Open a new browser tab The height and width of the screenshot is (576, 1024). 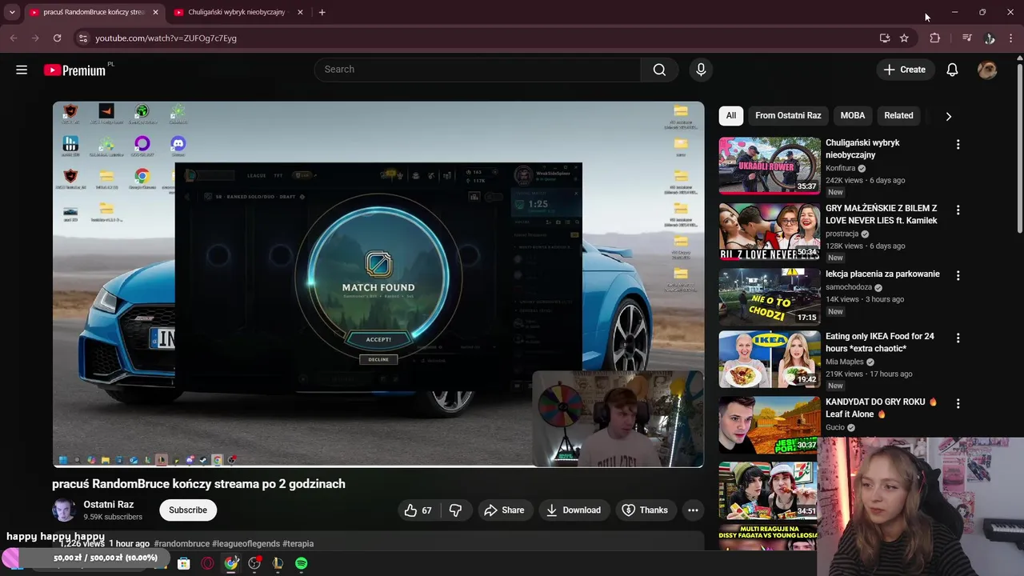pos(322,12)
